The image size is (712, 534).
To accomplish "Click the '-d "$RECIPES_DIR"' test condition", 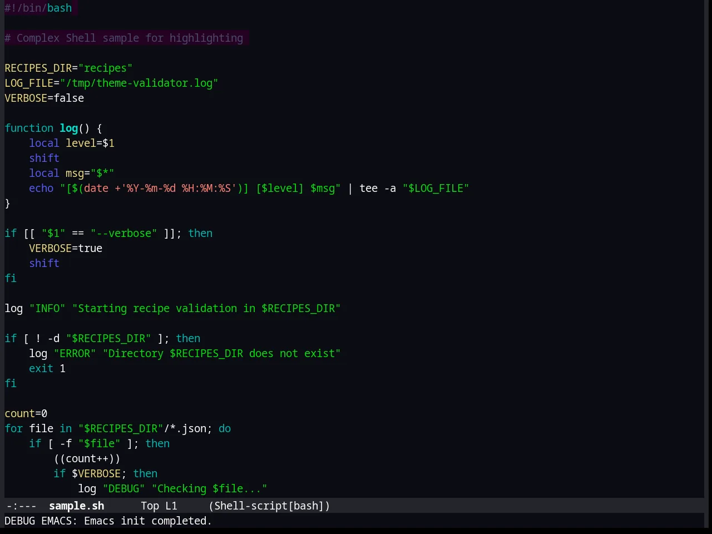I will click(100, 338).
